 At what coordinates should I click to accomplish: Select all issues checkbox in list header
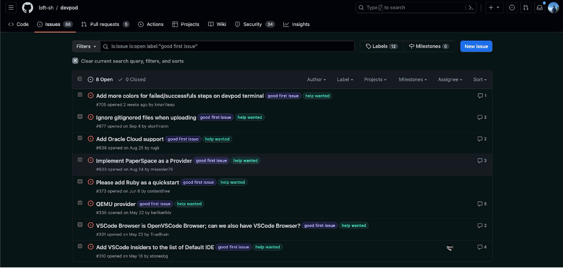pos(80,79)
